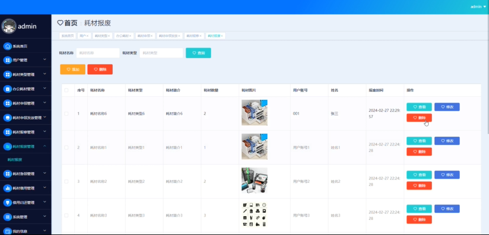This screenshot has height=235, width=489.
Task: Click 查看 for row 耗材名称6
Action: tap(419, 107)
